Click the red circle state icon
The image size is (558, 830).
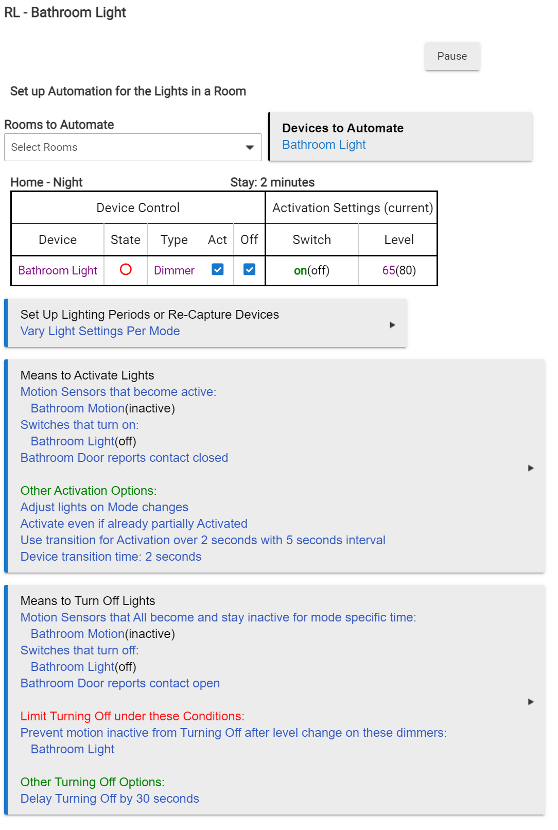point(126,269)
